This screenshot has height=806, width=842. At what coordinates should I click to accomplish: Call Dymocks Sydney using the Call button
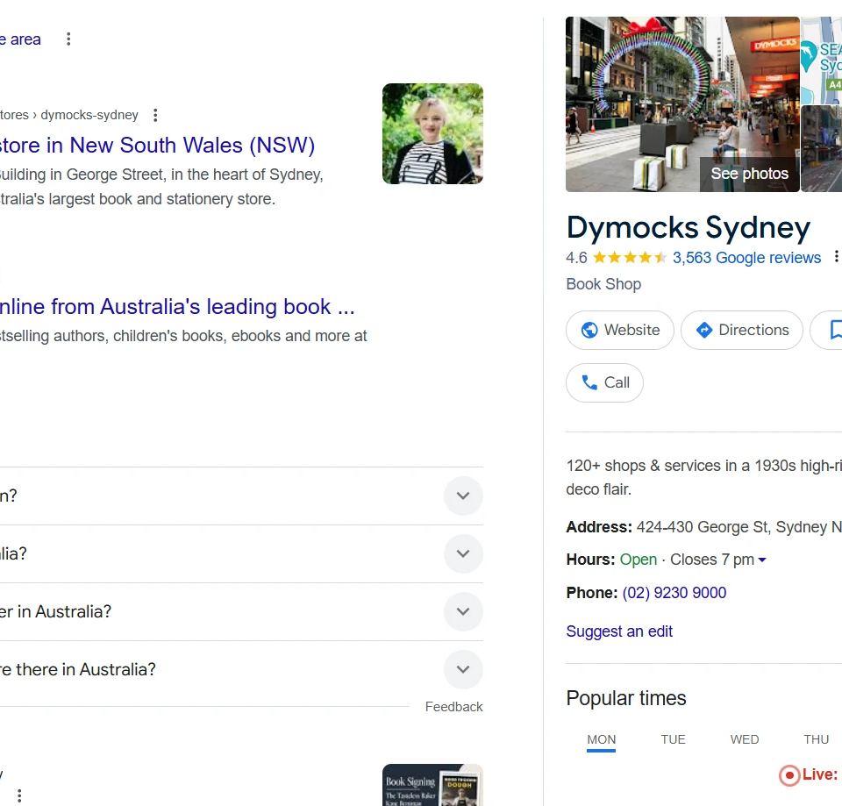point(604,382)
